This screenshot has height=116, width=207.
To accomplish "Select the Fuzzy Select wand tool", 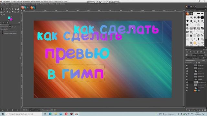I will tap(10, 9).
